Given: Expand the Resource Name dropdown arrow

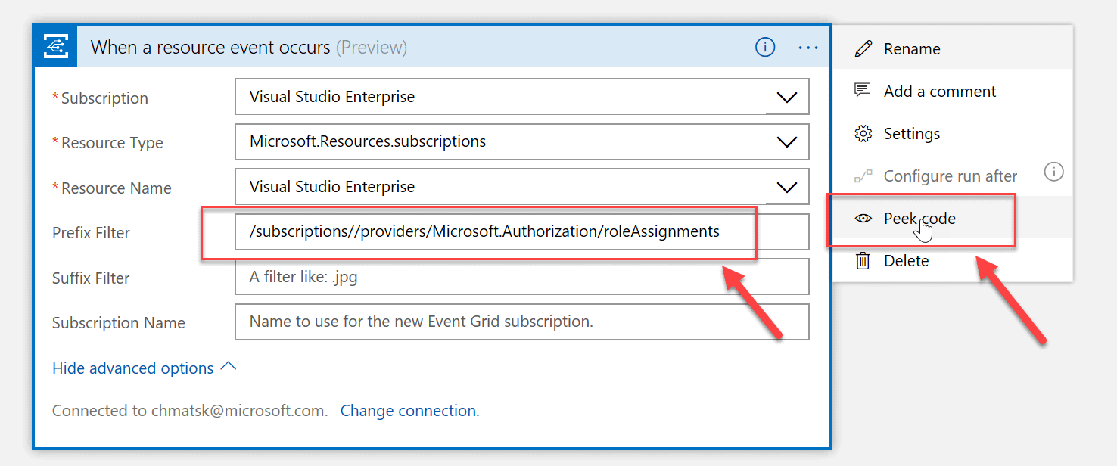Looking at the screenshot, I should [787, 188].
